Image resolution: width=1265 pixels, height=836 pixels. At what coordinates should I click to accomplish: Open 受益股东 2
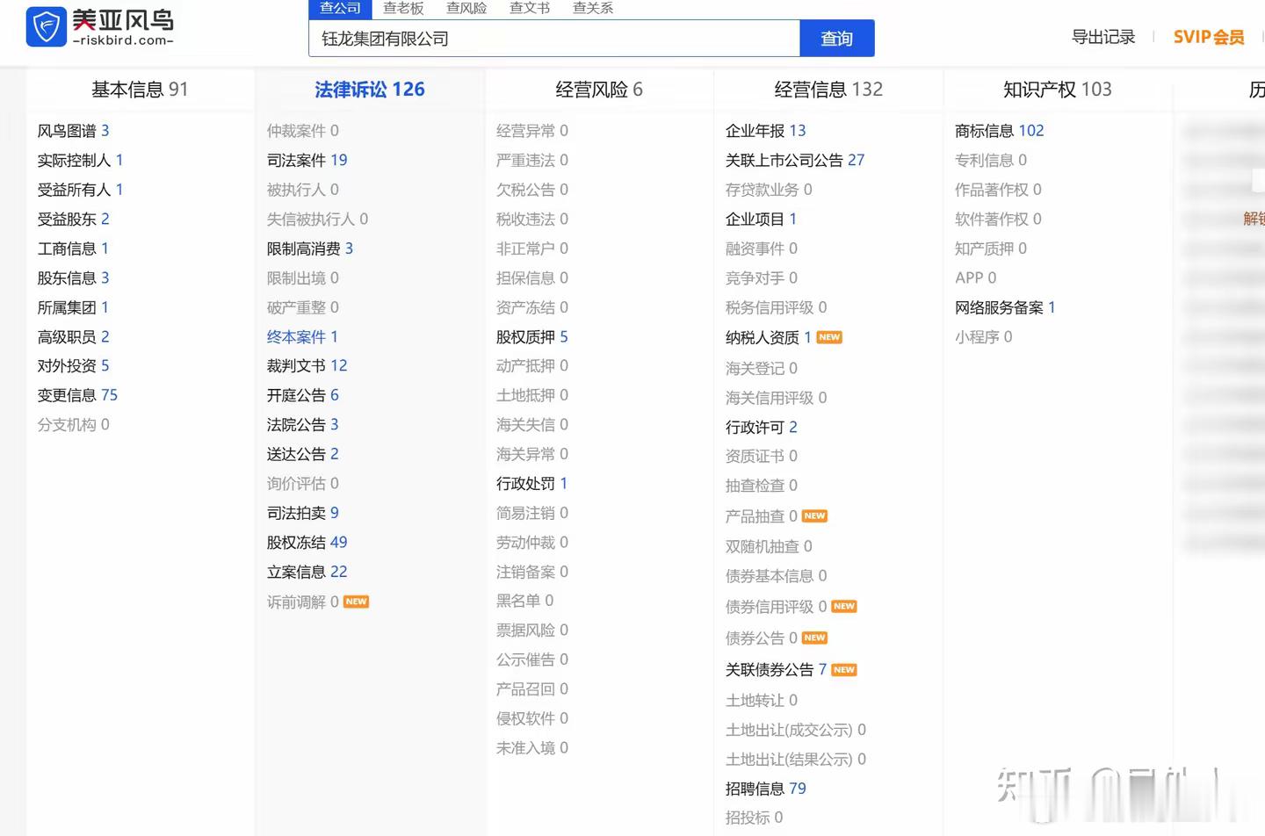(x=74, y=220)
